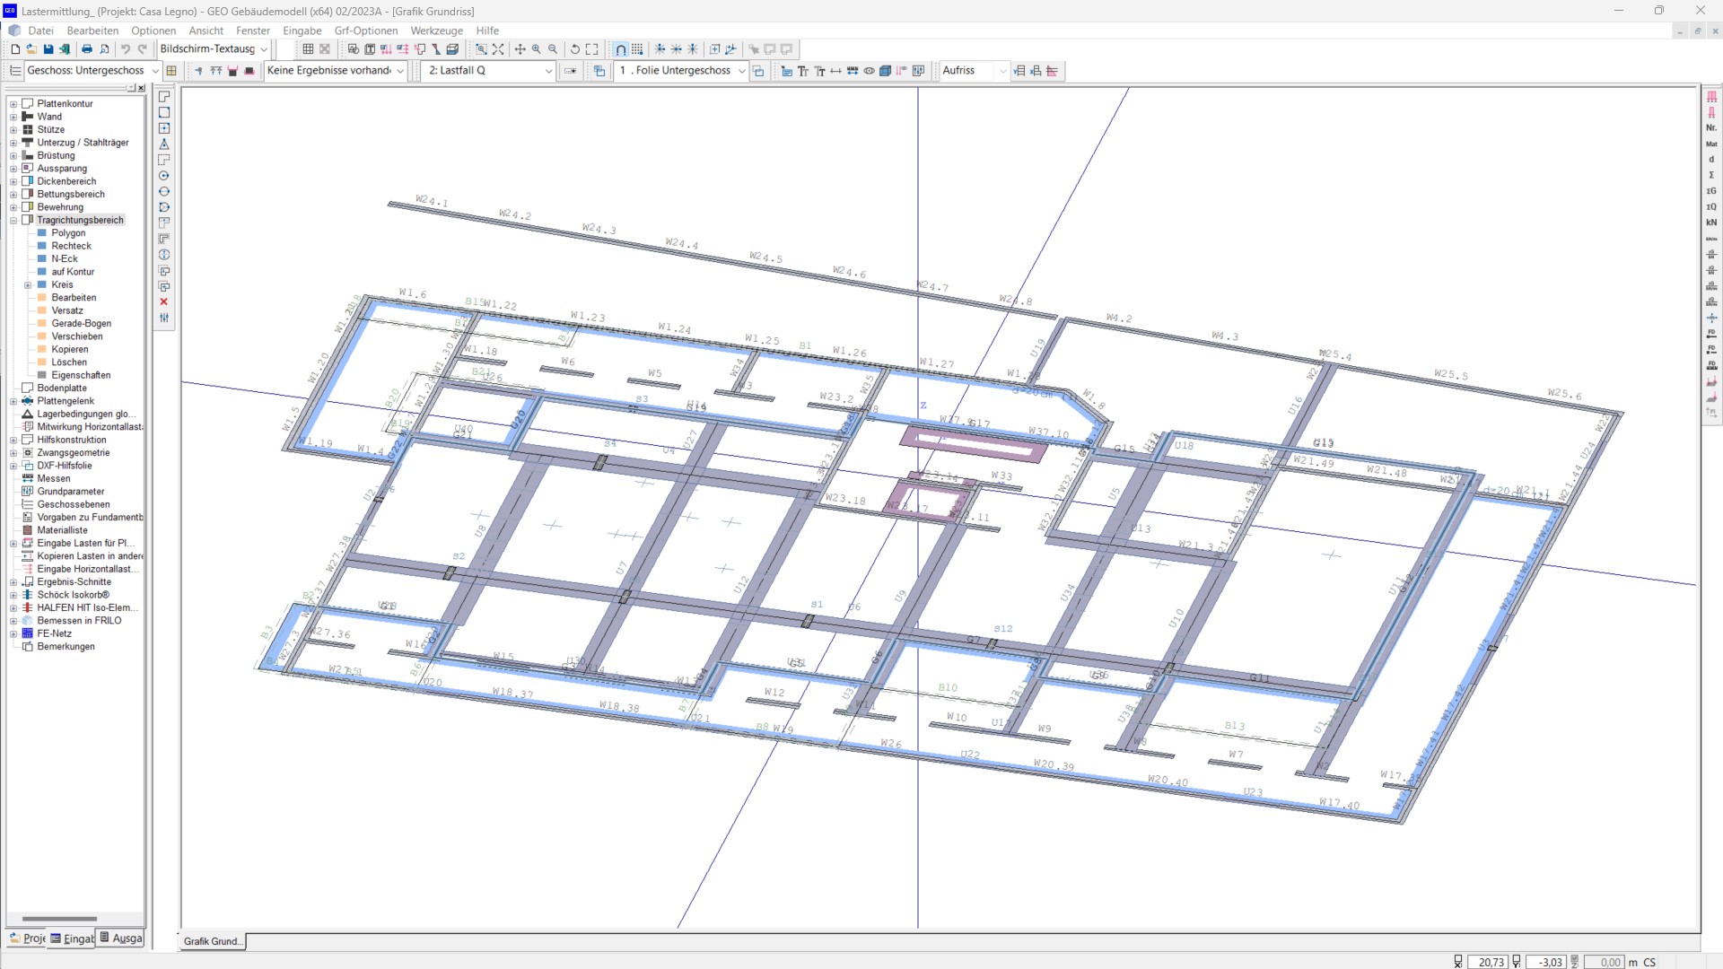Open the Grf-Optionen menu
The height and width of the screenshot is (969, 1723).
click(366, 31)
